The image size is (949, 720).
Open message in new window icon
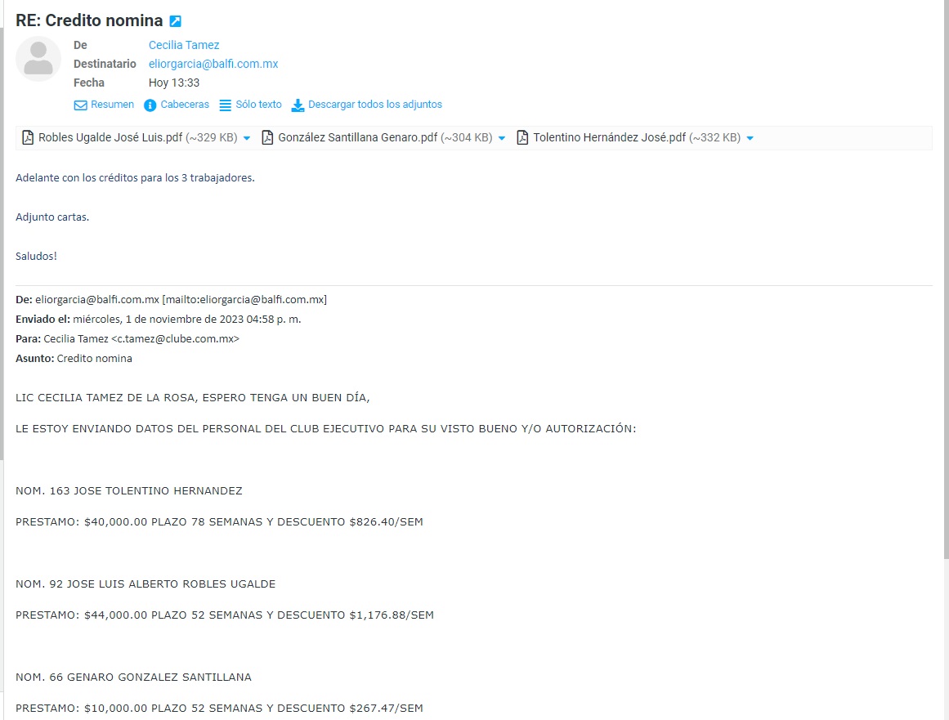click(x=175, y=21)
